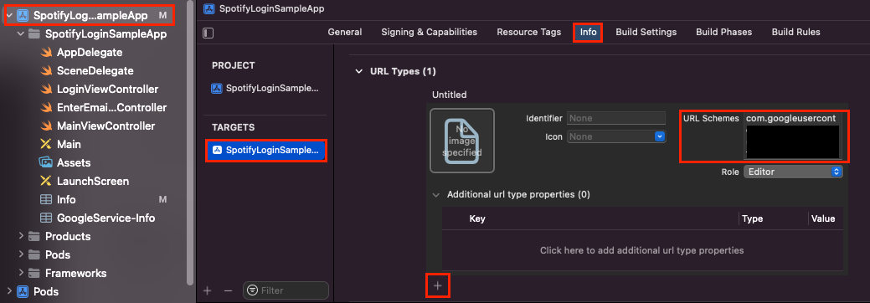Open MainViewController Swift file
The width and height of the screenshot is (870, 303).
tap(106, 126)
